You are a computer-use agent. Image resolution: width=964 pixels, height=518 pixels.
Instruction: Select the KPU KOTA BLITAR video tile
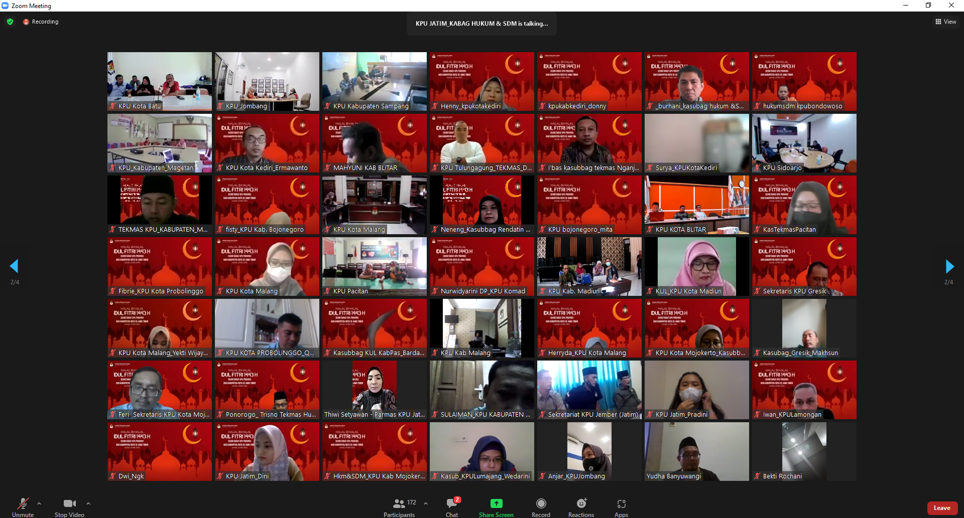[x=696, y=205]
